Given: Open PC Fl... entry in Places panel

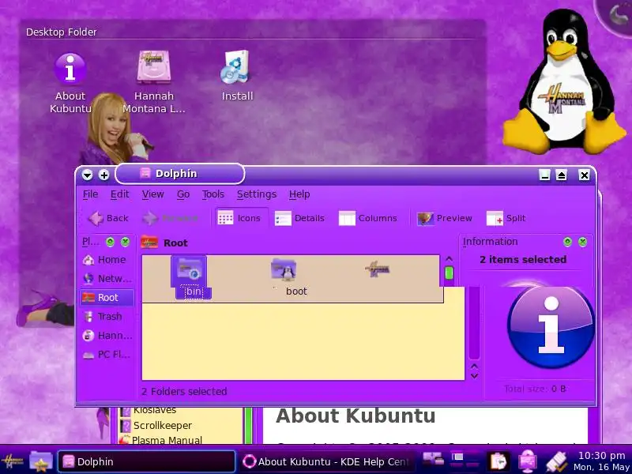Looking at the screenshot, I should [107, 354].
